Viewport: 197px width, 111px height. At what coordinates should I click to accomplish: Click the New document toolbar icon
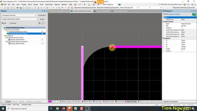pos(2,8)
